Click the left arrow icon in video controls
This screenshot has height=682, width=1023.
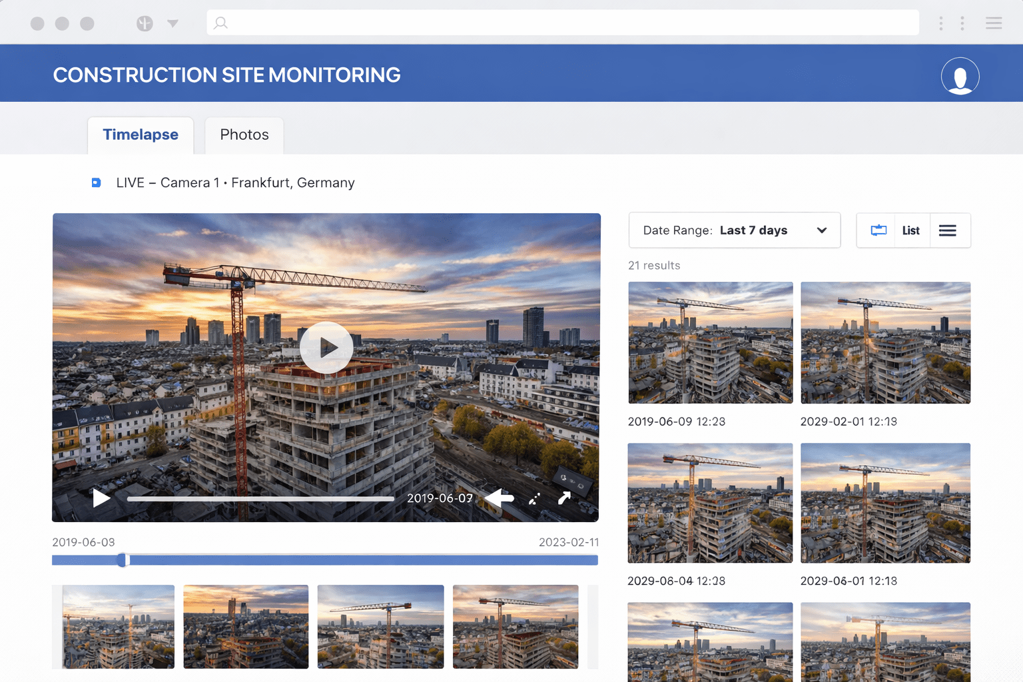pos(500,498)
